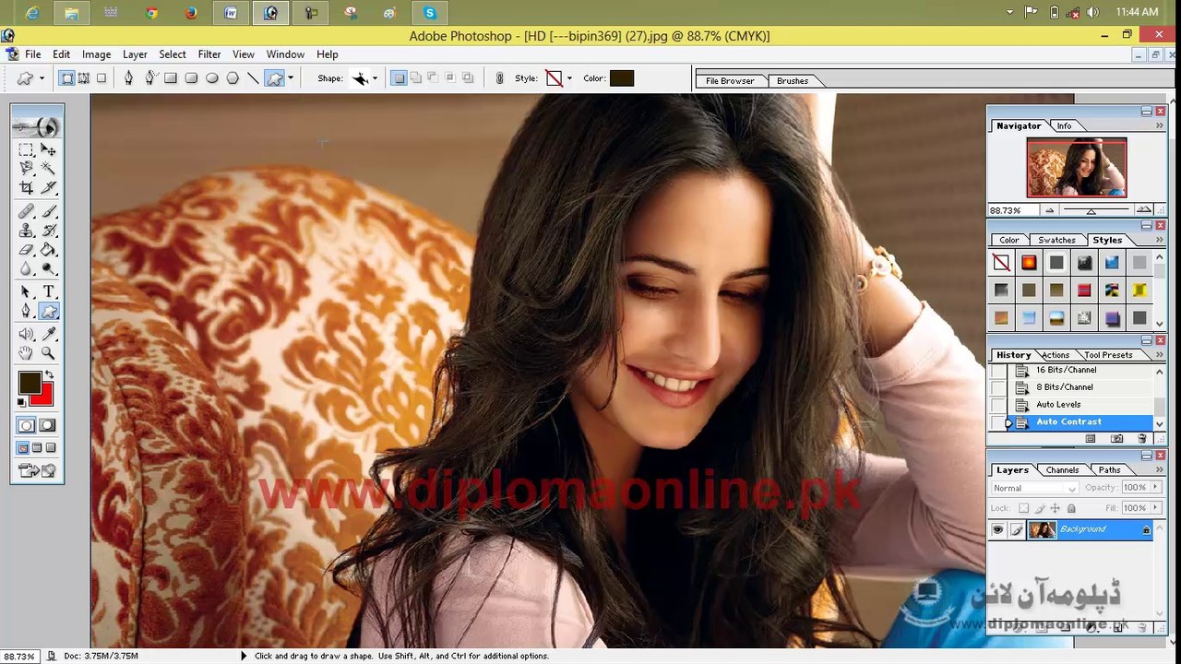Select the Pen tool in the toolbox

click(27, 312)
